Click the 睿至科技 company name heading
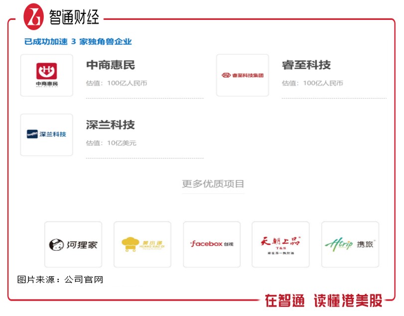The width and height of the screenshot is (404, 316). coord(306,65)
